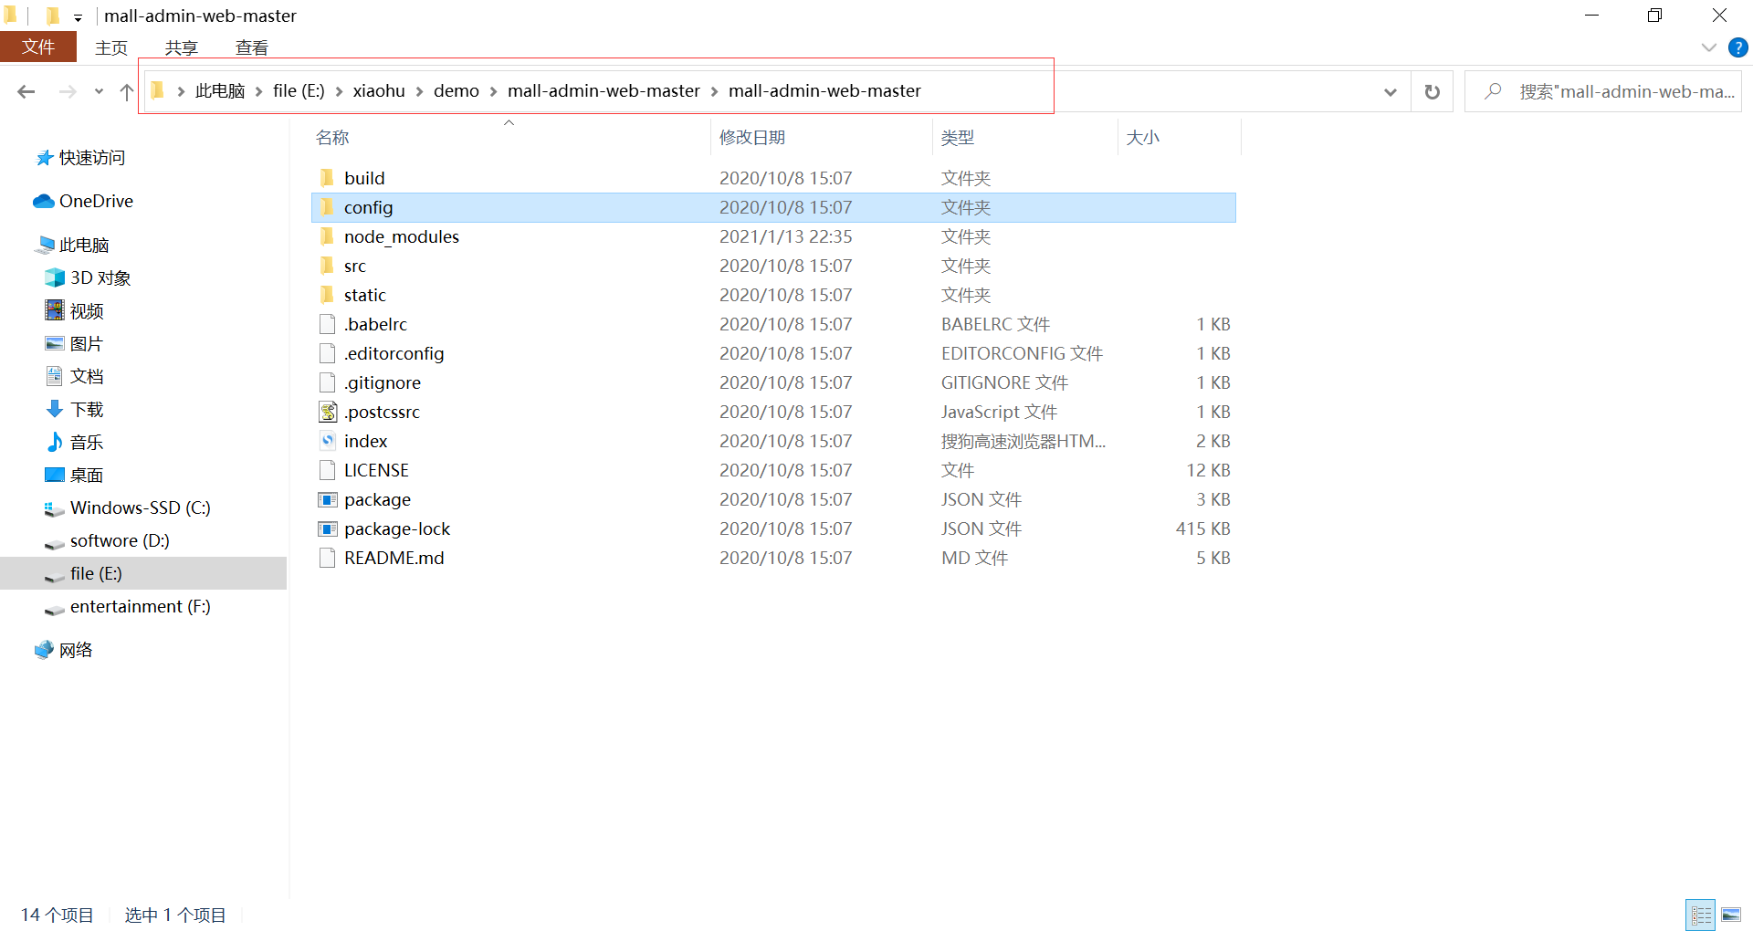Open Explorer help question mark
Viewport: 1753px width, 931px height.
1738,47
